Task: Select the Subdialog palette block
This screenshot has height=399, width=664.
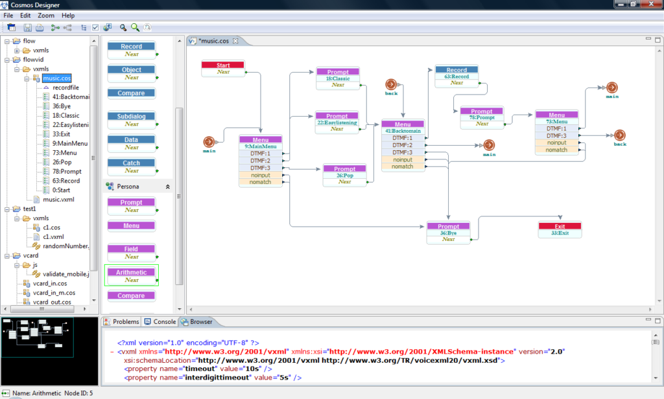Action: [131, 120]
